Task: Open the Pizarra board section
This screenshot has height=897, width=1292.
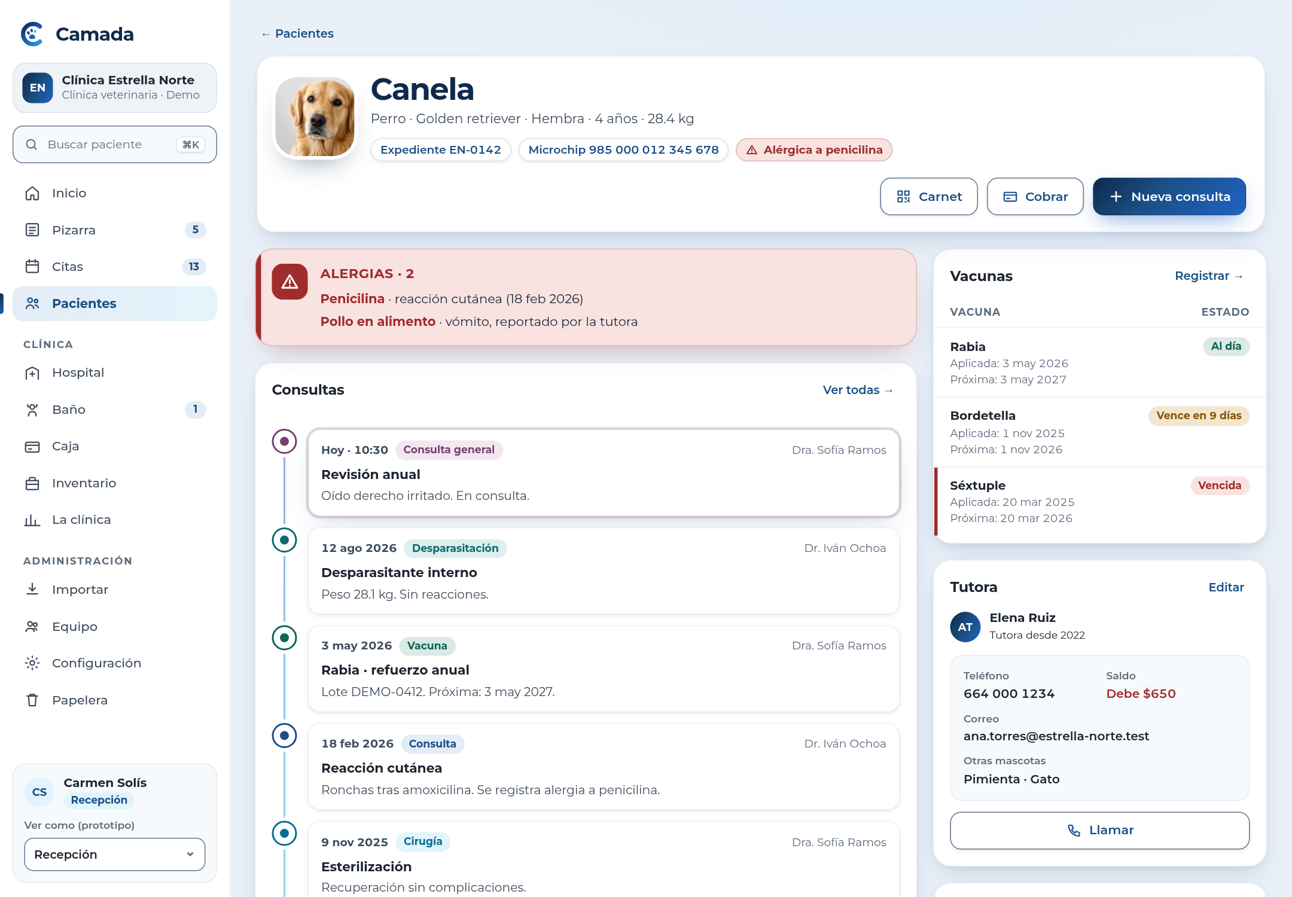Action: click(x=115, y=230)
